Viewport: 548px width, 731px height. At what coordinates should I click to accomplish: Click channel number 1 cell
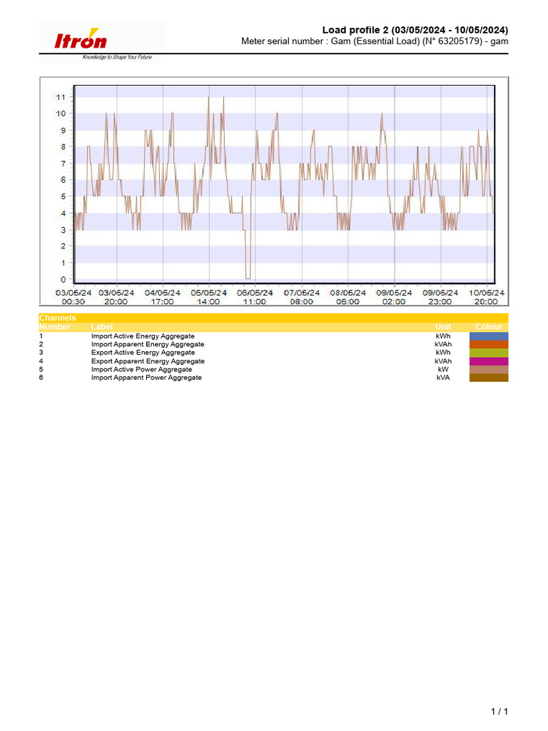pyautogui.click(x=41, y=336)
